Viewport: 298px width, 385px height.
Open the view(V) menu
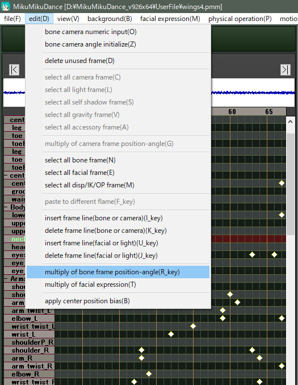point(68,19)
